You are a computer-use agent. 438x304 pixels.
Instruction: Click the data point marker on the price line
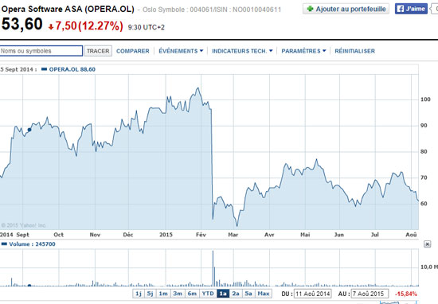pos(29,130)
